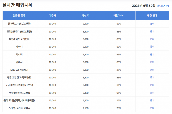Select 88% in 티머니 row
172x114 pixels.
click(119, 47)
